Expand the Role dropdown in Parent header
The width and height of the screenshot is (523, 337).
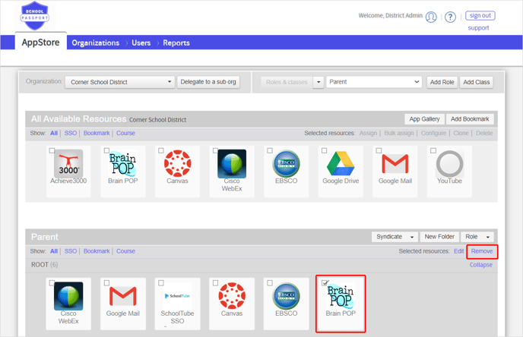click(477, 237)
